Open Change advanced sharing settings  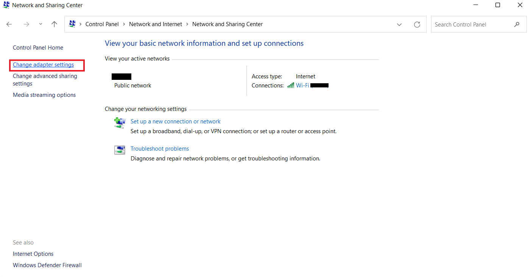point(45,76)
